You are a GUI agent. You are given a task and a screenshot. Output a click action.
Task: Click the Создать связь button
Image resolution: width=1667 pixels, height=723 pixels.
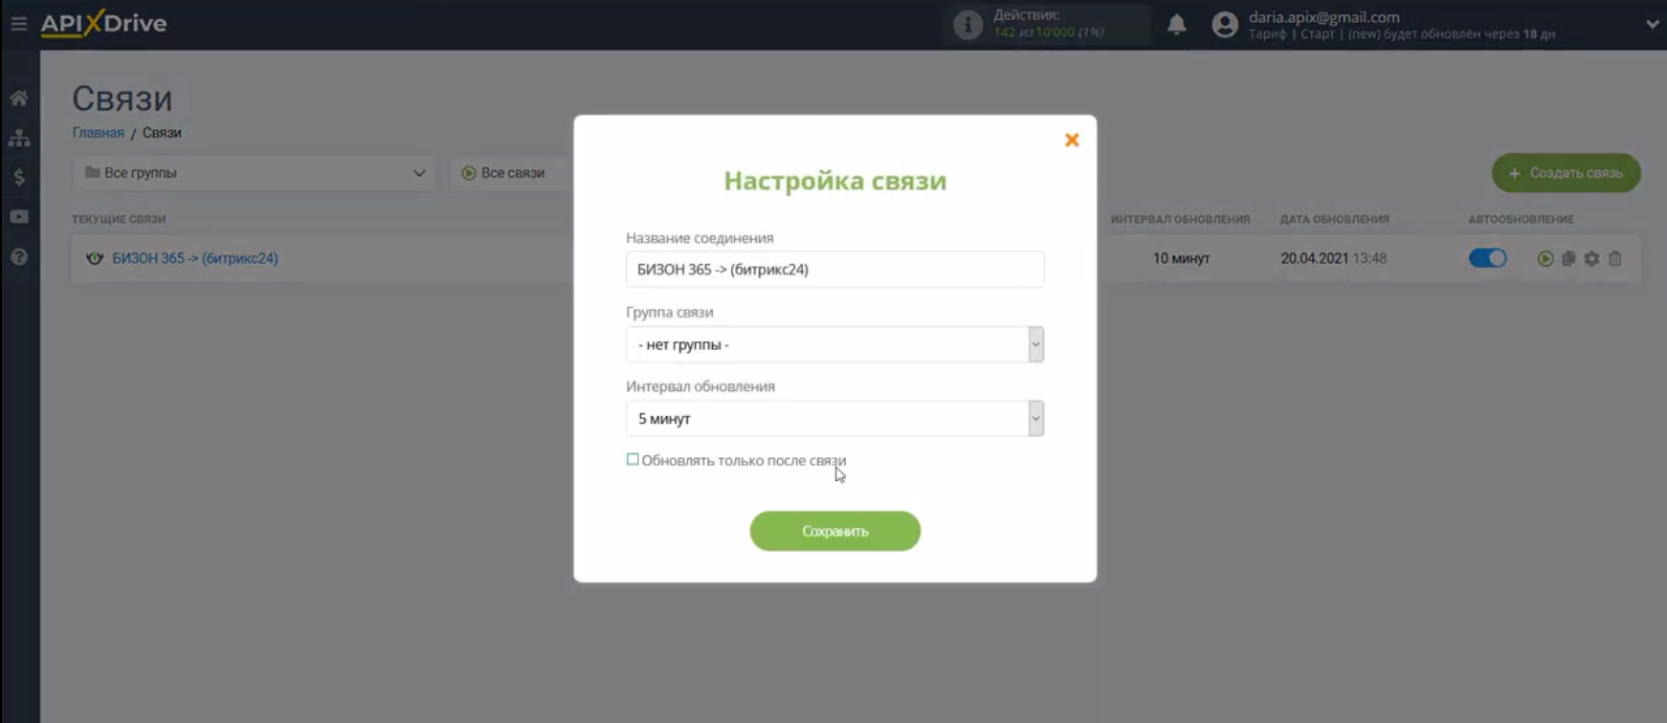click(x=1566, y=173)
